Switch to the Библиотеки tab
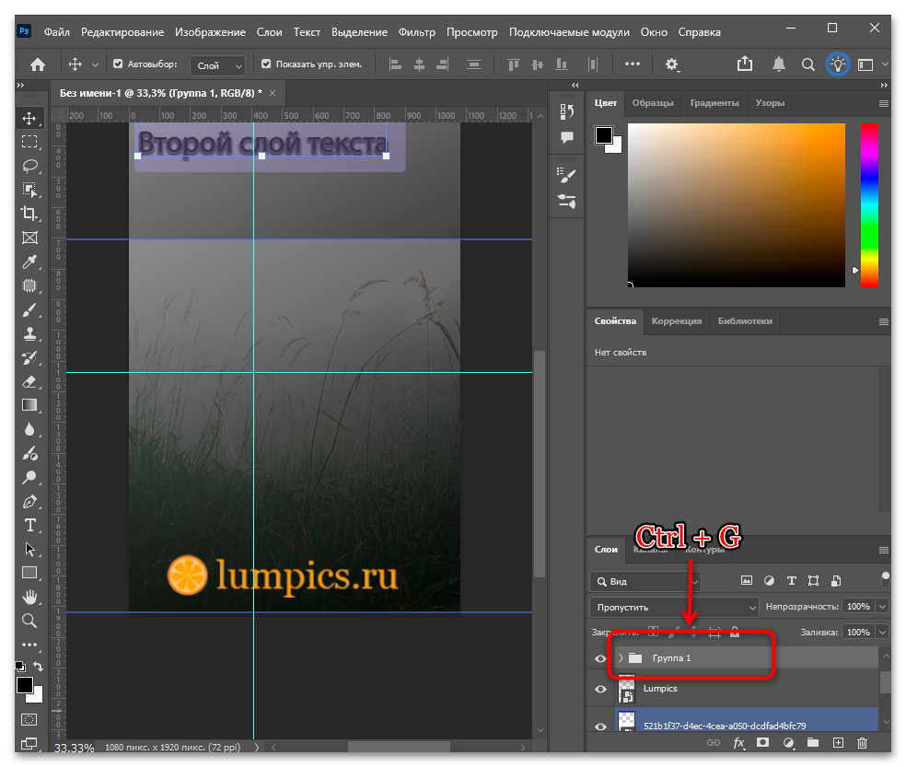The width and height of the screenshot is (906, 767). 745,321
